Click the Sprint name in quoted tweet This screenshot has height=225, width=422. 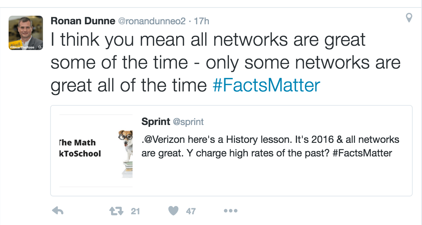tap(156, 122)
